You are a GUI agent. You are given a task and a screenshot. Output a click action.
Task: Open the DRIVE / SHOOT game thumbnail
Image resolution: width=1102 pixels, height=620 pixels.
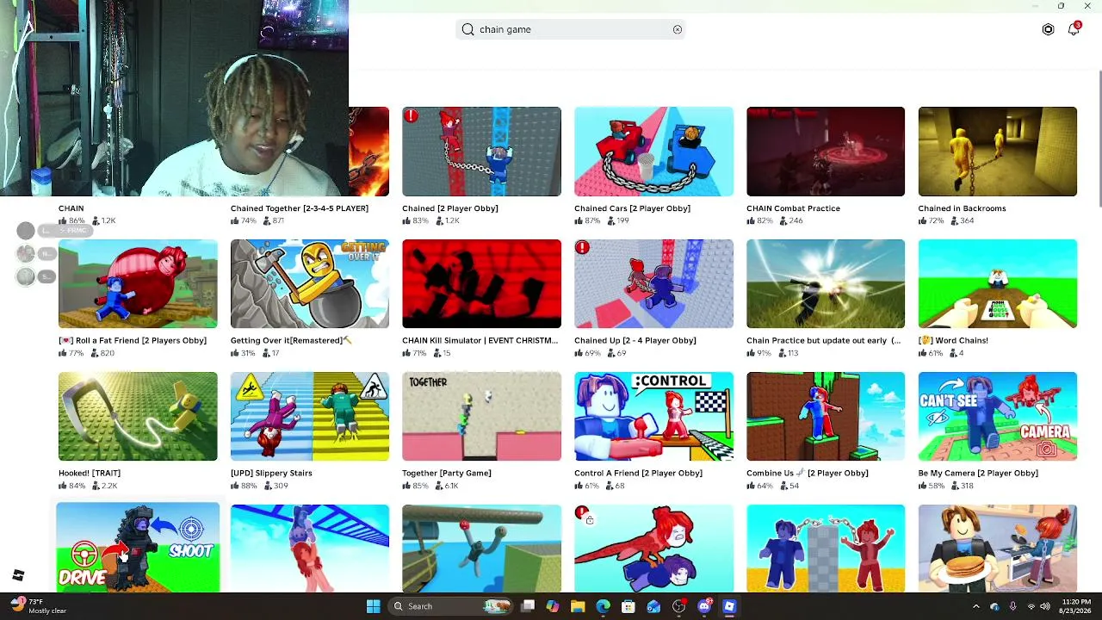138,548
